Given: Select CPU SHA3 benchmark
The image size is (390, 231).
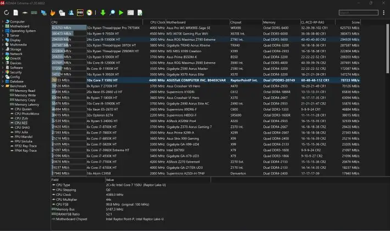Looking at the screenshot, I should tap(22, 128).
